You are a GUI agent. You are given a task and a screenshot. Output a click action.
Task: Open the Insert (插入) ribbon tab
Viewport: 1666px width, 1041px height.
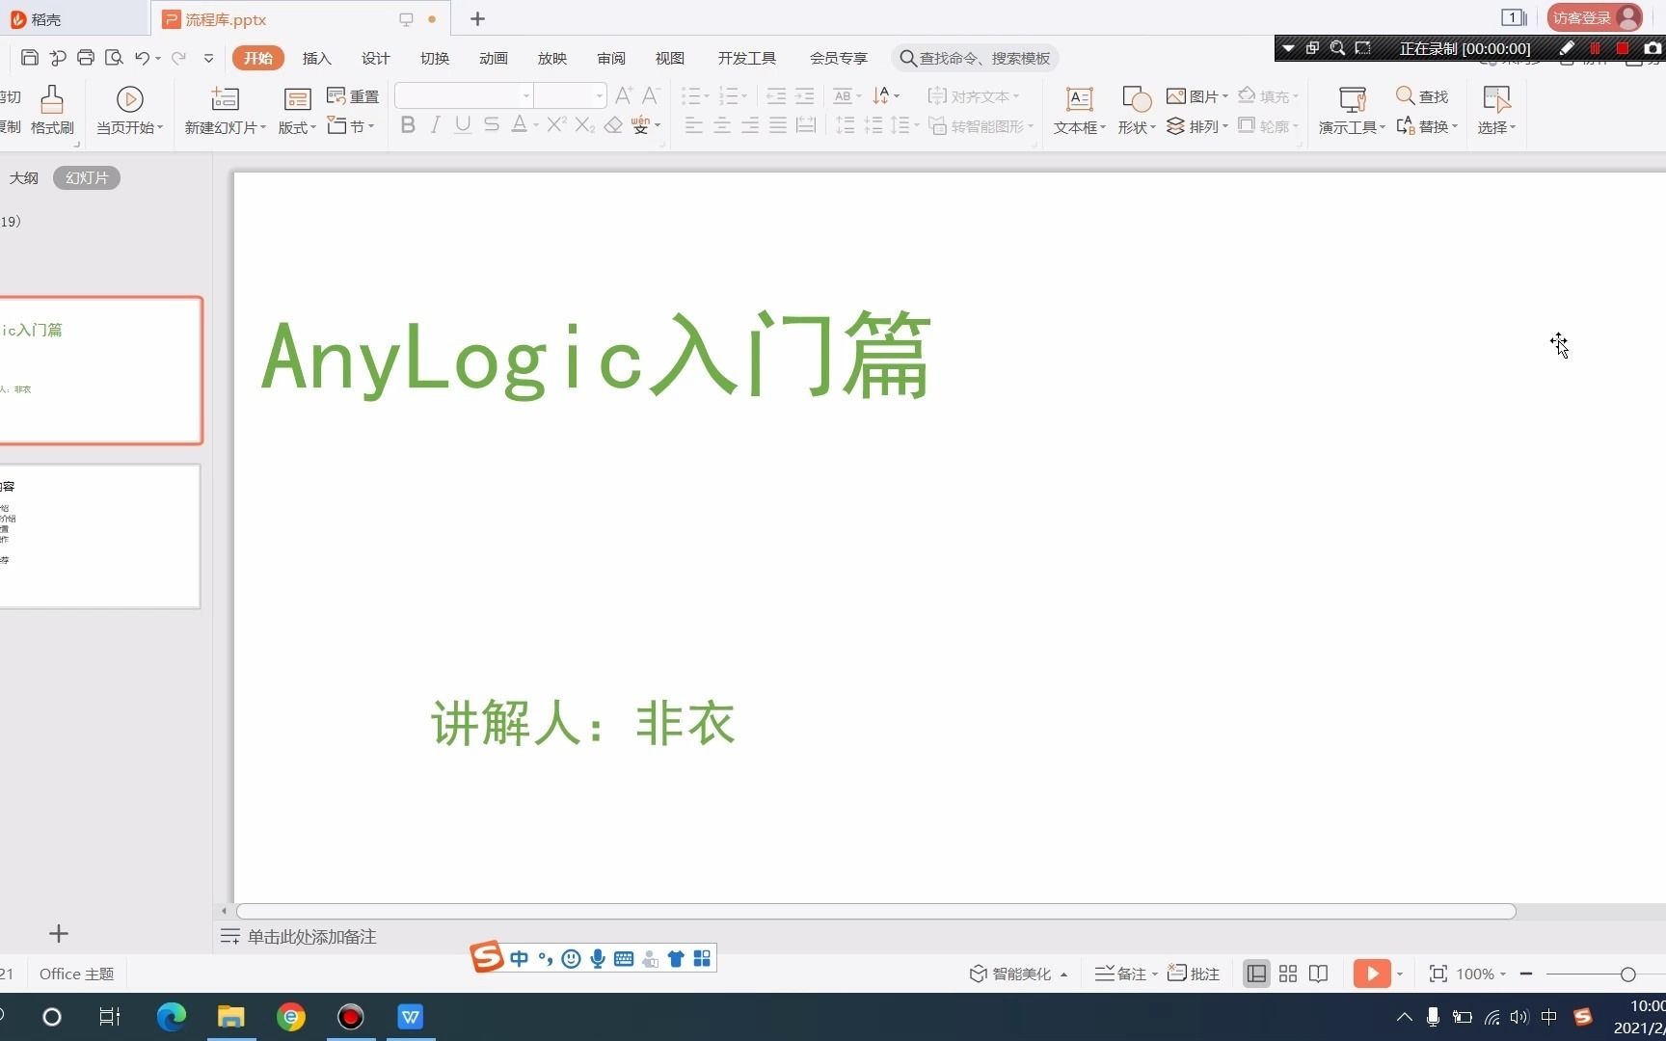tap(316, 58)
